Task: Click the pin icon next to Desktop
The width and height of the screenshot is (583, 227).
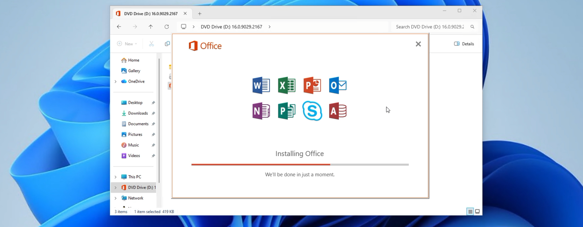Action: coord(153,103)
